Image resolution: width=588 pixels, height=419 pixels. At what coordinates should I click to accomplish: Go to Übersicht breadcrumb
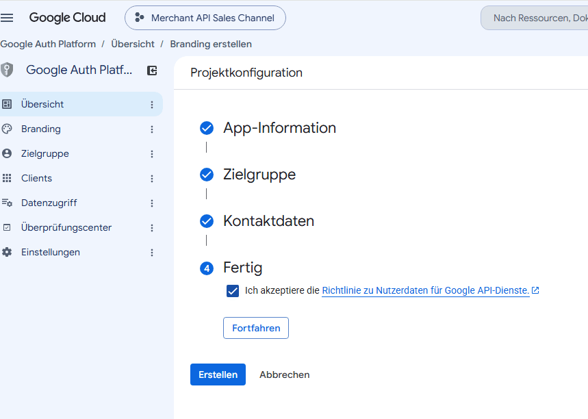(x=133, y=44)
